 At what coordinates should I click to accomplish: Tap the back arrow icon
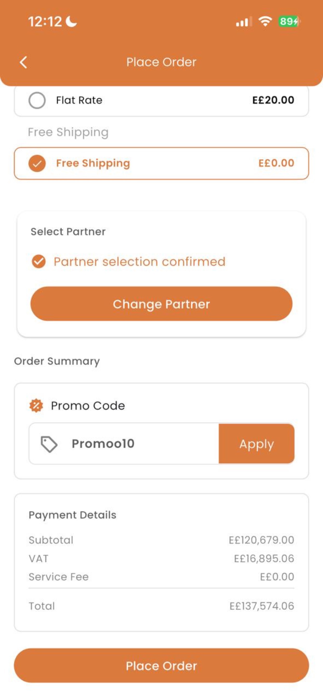[23, 62]
